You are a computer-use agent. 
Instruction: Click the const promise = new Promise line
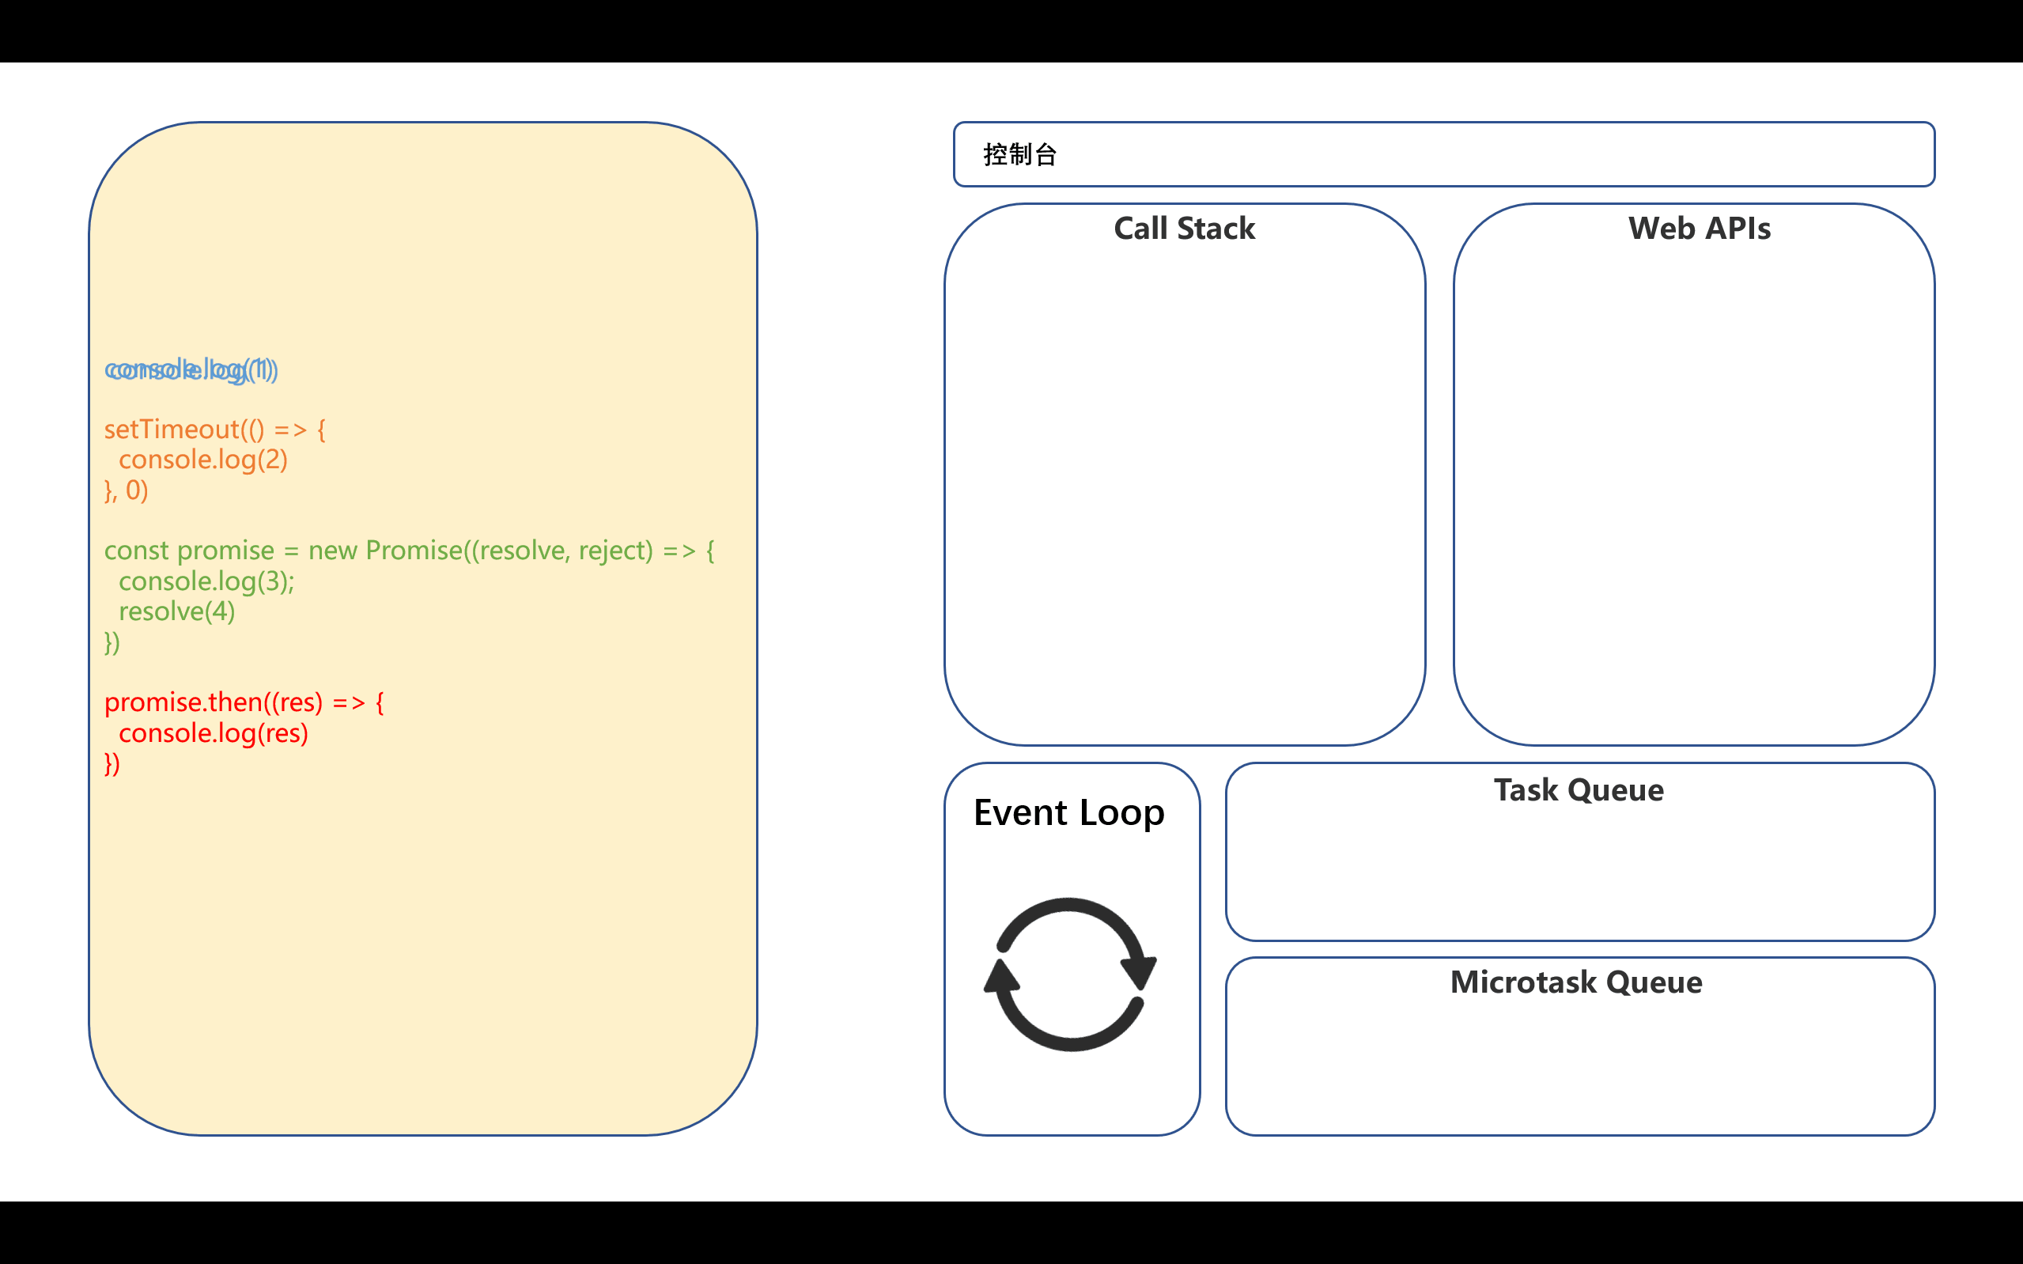410,551
